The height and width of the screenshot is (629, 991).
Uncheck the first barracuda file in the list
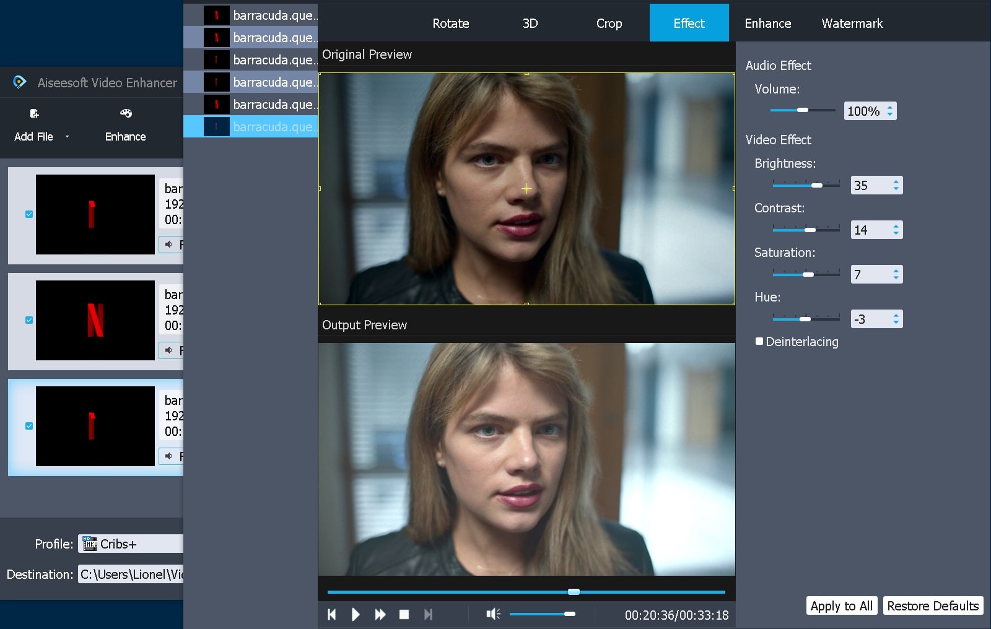coord(28,215)
